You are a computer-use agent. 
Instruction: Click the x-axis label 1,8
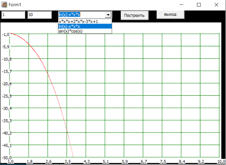tap(30, 161)
